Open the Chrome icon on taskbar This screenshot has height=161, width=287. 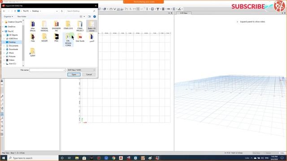[x=113, y=158]
